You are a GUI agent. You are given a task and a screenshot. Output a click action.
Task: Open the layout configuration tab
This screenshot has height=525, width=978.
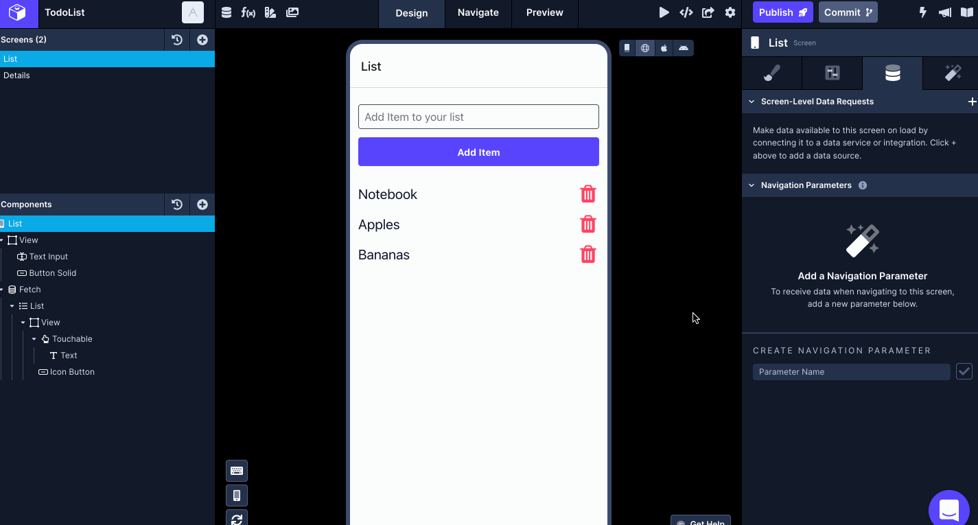(x=832, y=73)
